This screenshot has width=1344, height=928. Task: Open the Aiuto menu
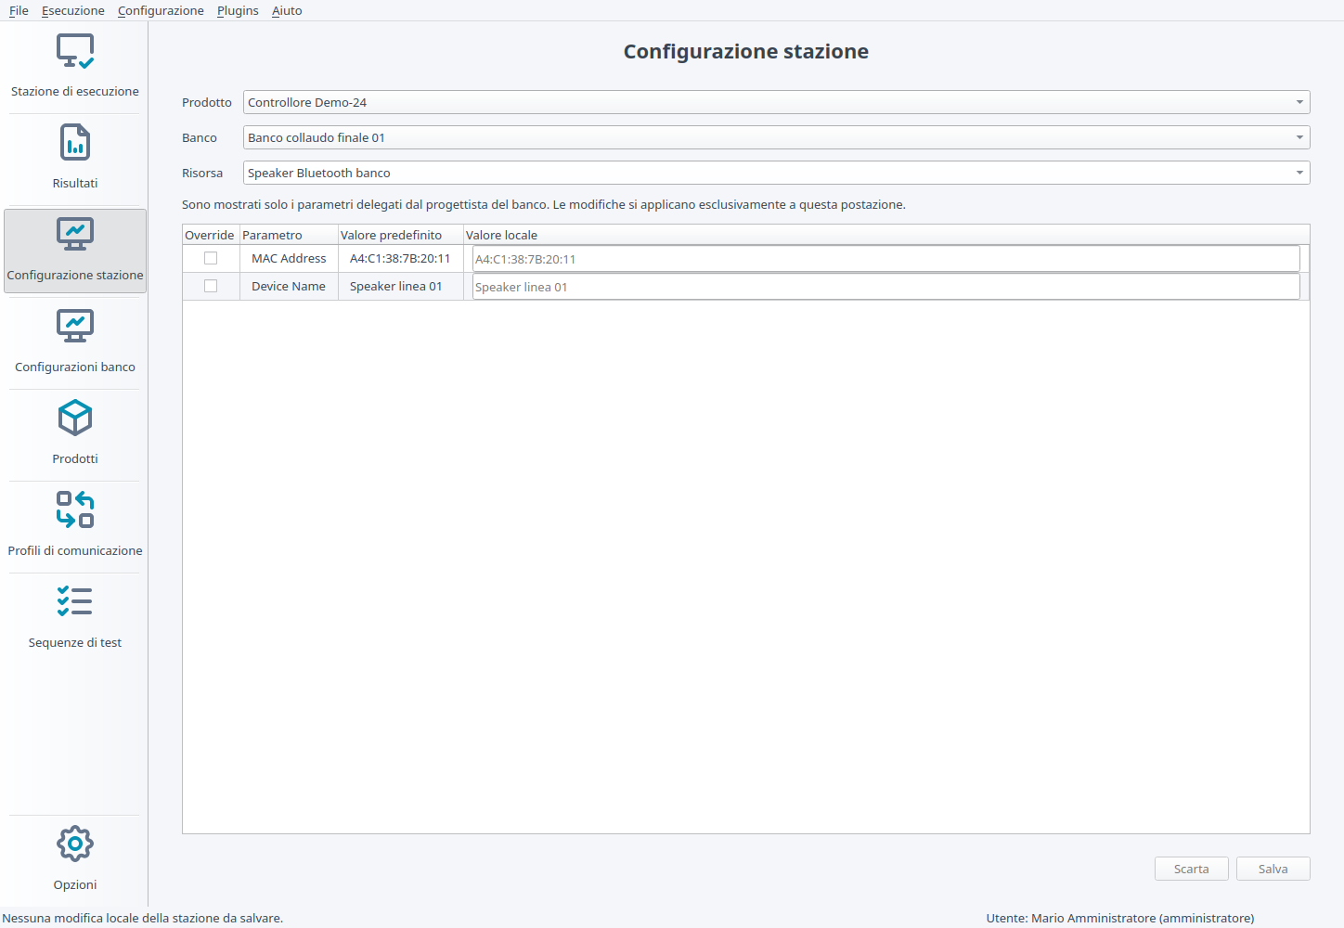point(287,10)
